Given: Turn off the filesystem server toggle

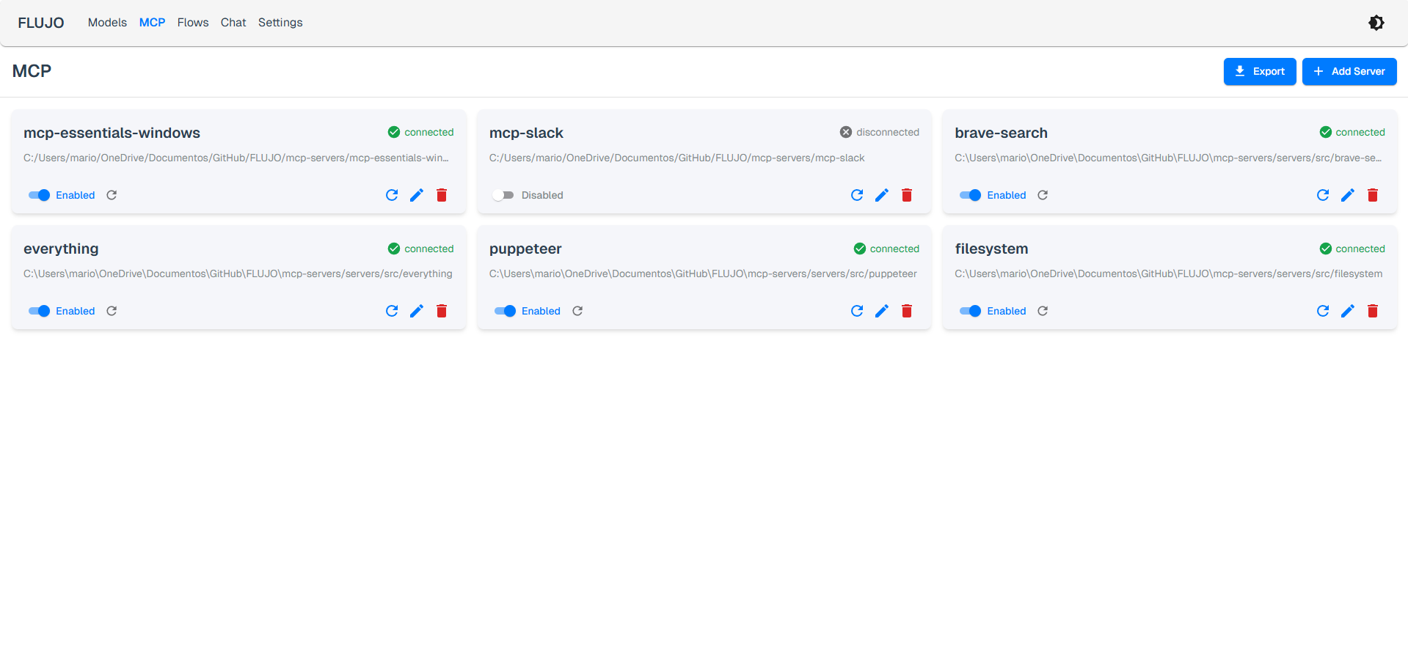Looking at the screenshot, I should pyautogui.click(x=970, y=311).
